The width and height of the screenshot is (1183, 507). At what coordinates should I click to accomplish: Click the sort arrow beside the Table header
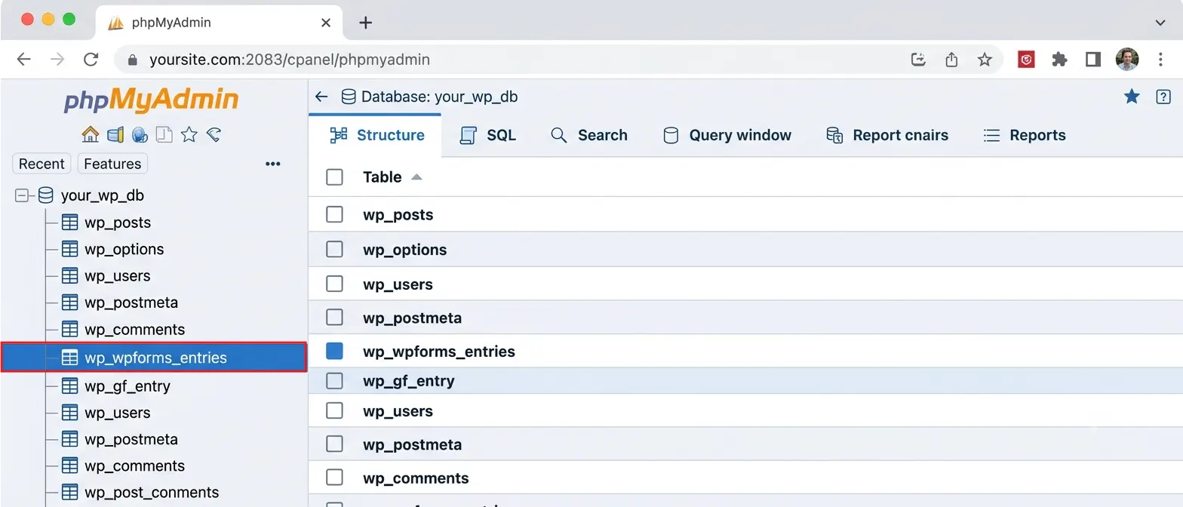416,177
